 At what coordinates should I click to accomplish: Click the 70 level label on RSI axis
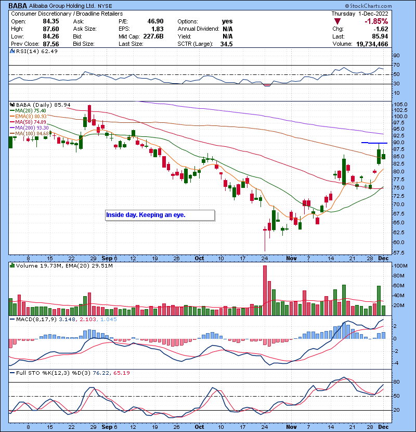(x=396, y=65)
